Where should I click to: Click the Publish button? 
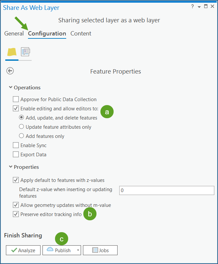point(62,250)
